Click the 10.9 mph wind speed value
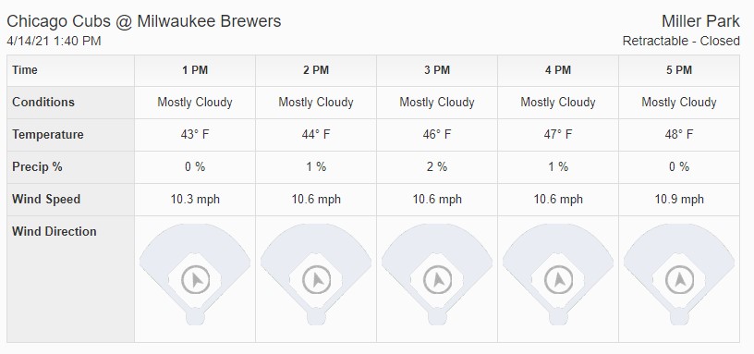Viewport: 754px width, 354px height. pyautogui.click(x=679, y=199)
